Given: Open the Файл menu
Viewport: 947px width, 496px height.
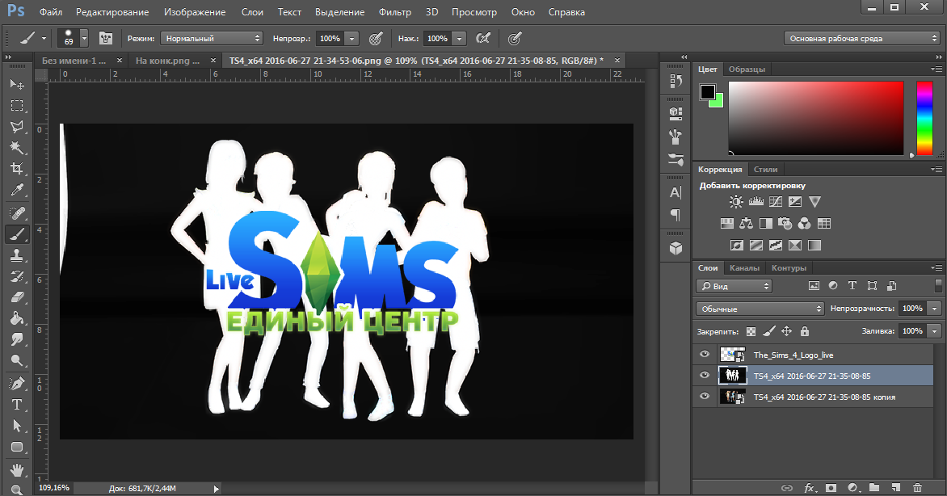Looking at the screenshot, I should pyautogui.click(x=51, y=12).
